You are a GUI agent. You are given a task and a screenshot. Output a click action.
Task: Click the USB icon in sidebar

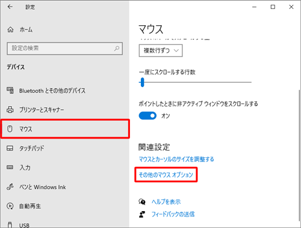coord(10,225)
